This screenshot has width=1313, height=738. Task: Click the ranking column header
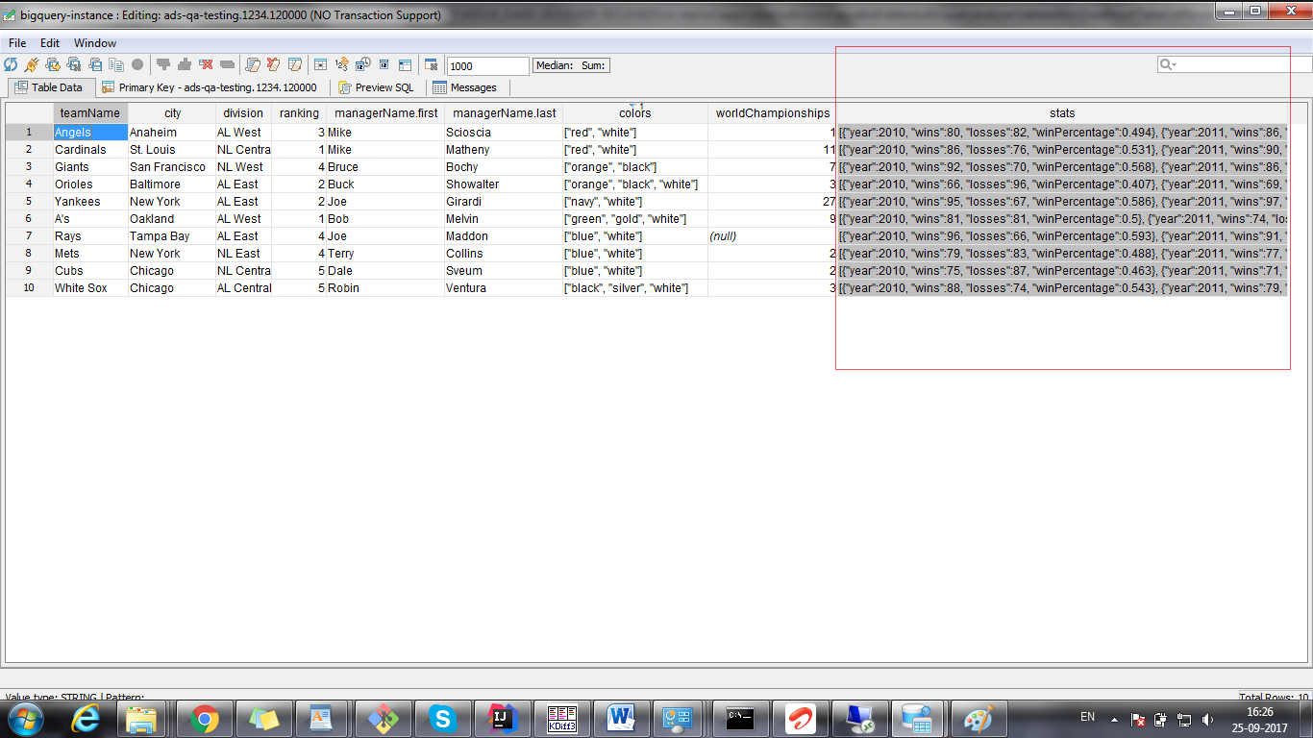pos(299,113)
